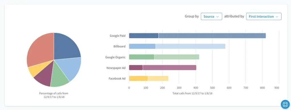Select the Newspaper Ad light purple segment
291x110 pixels.
coord(170,67)
